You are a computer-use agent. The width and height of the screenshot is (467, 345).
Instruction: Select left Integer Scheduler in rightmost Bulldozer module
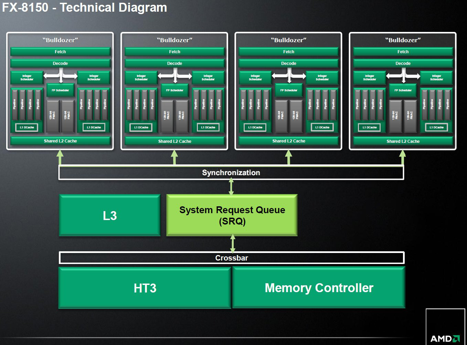coord(370,78)
